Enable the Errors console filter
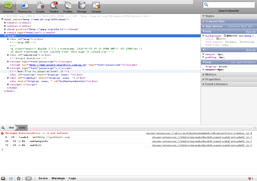 [43, 178]
